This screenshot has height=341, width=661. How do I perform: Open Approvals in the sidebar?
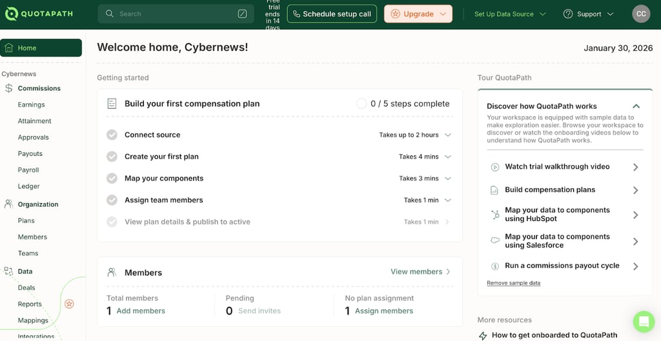coord(34,137)
